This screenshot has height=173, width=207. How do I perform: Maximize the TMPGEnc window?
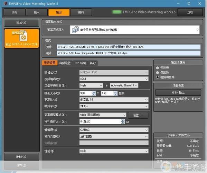(x=189, y=3)
